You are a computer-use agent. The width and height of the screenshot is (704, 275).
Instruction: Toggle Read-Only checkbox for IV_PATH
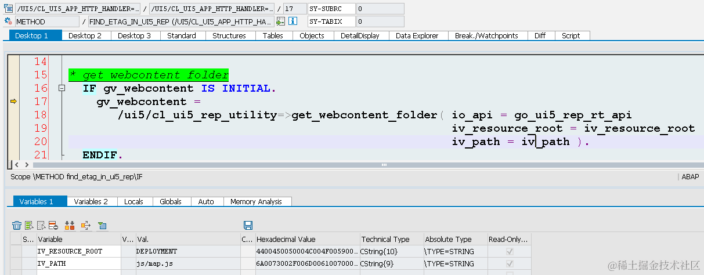510,263
